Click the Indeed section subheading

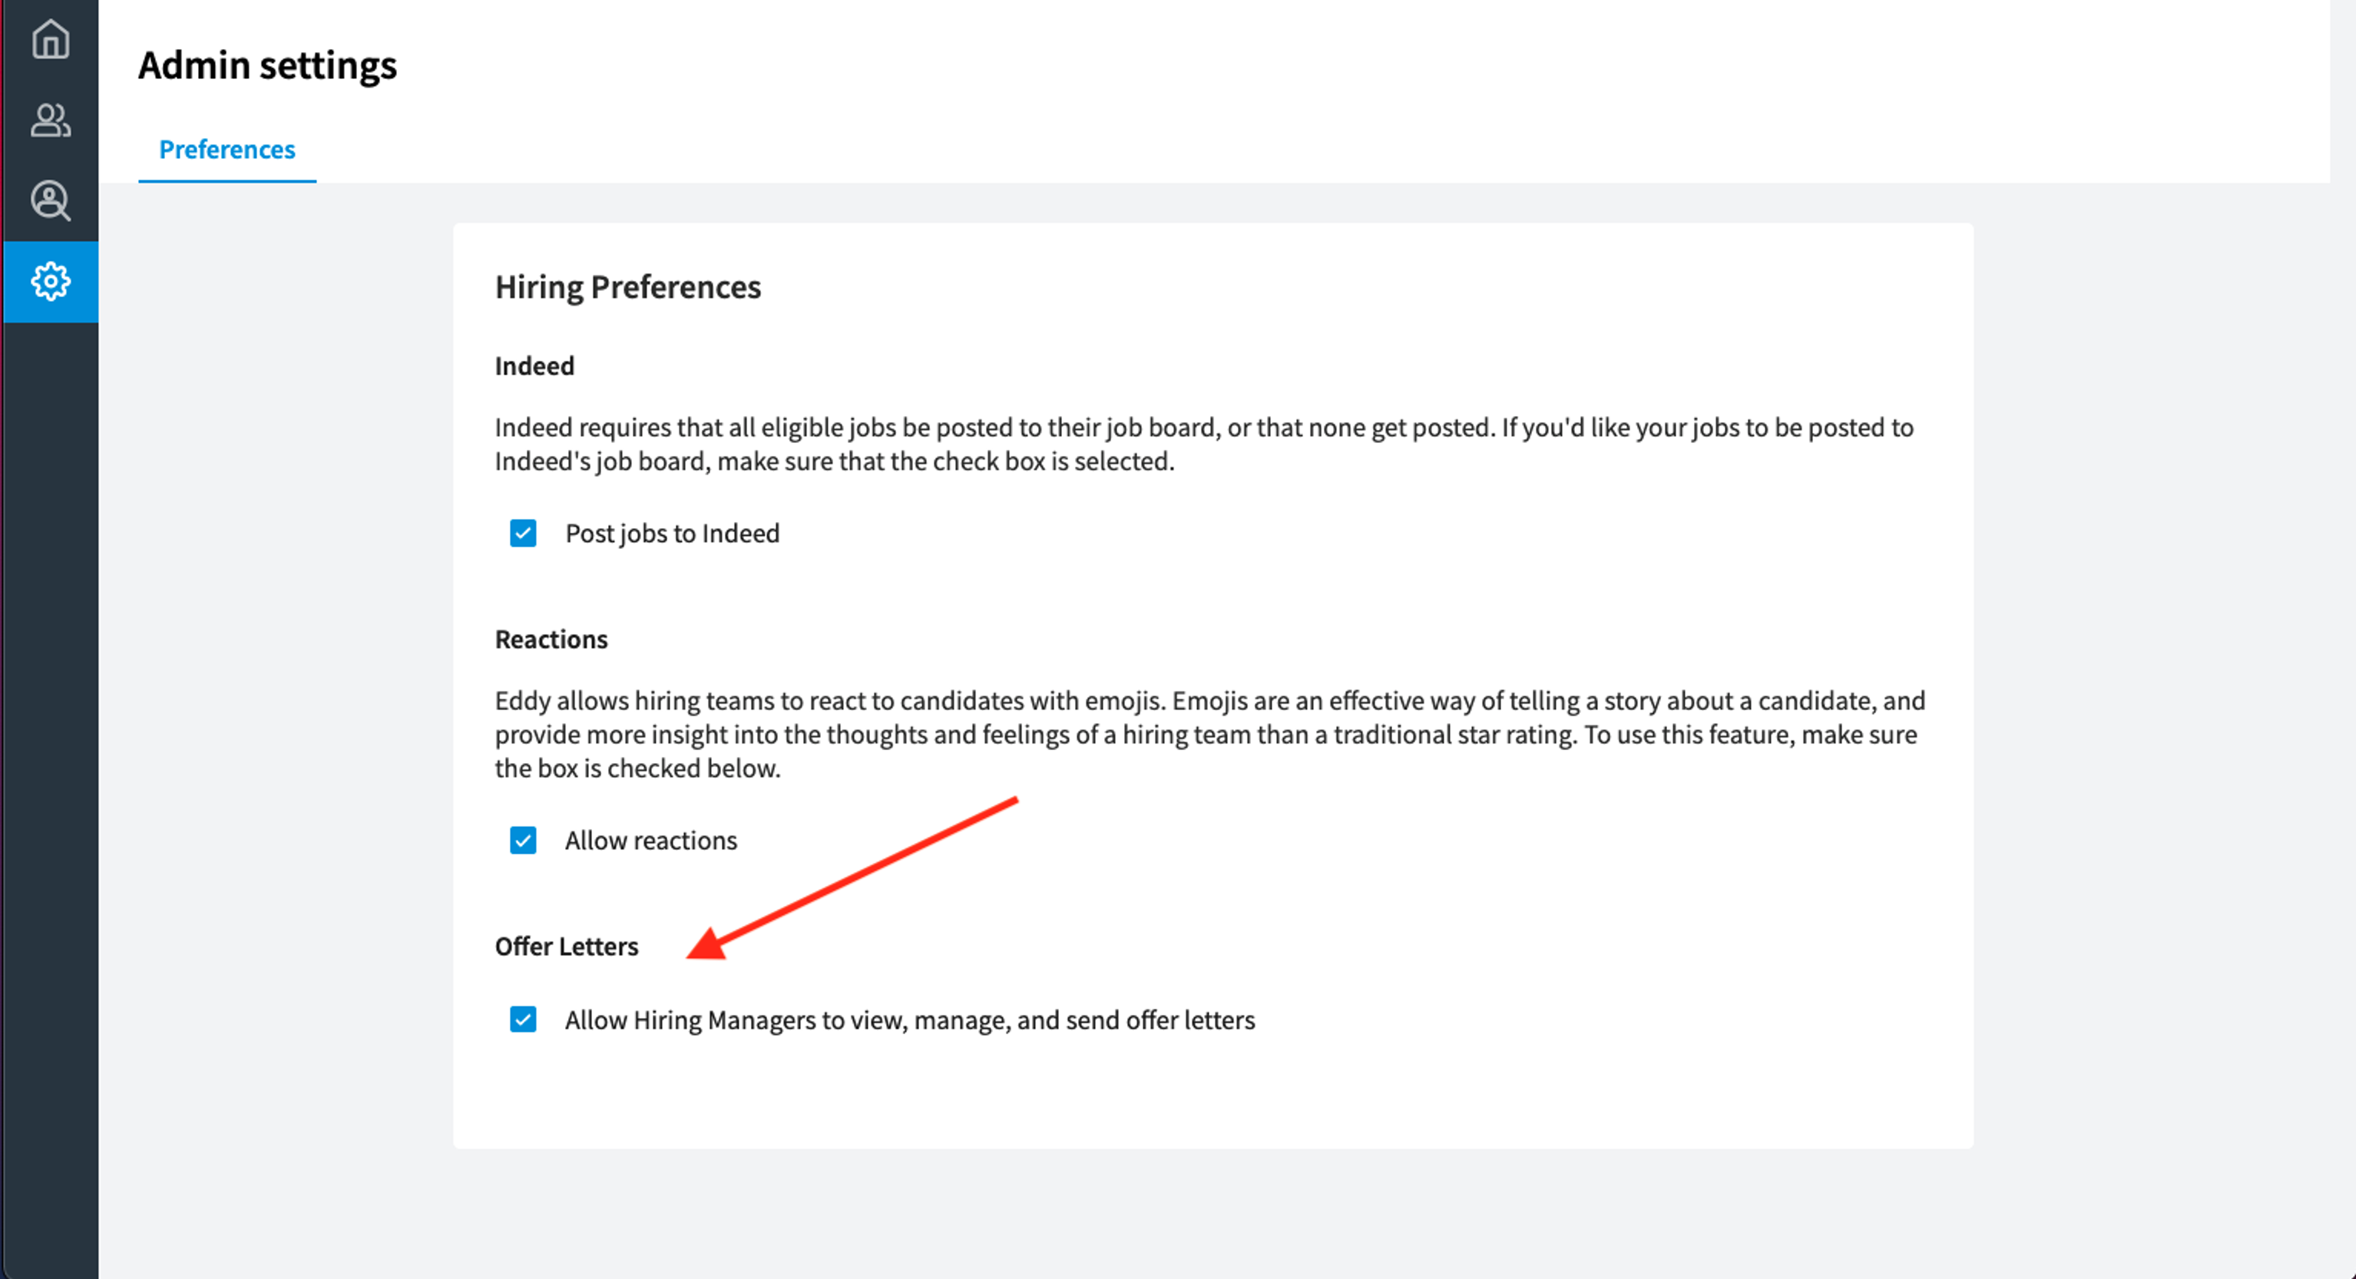click(x=535, y=366)
